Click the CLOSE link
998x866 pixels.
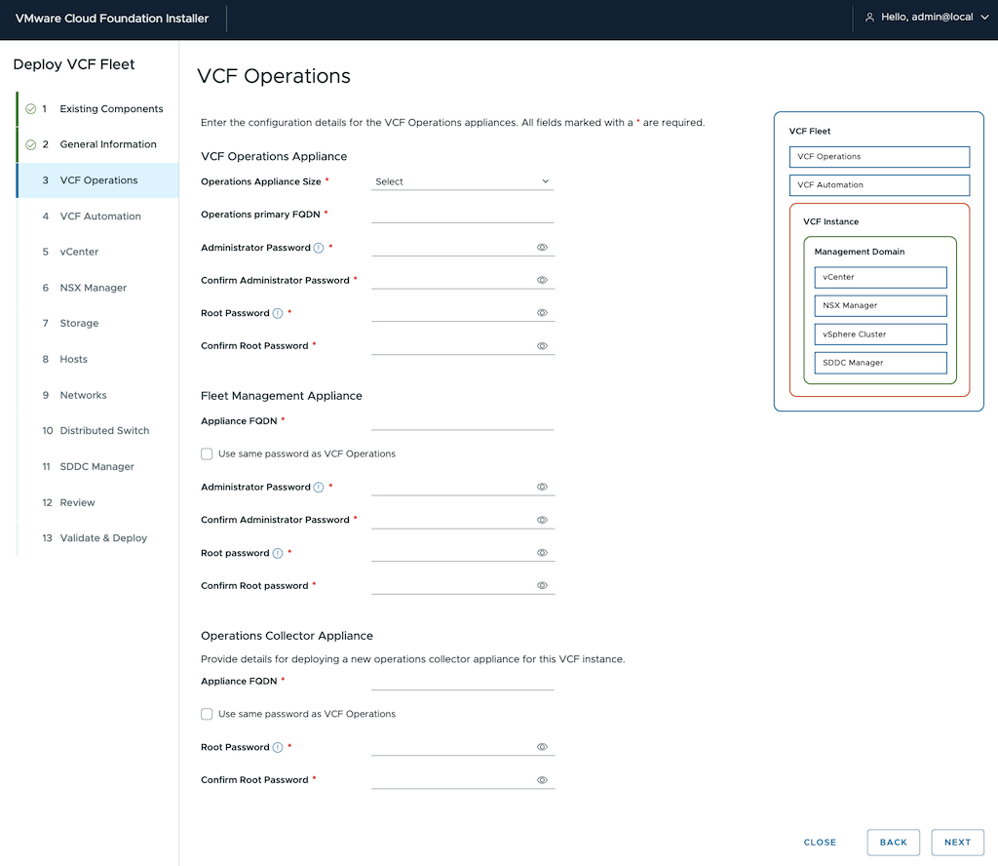pyautogui.click(x=820, y=843)
